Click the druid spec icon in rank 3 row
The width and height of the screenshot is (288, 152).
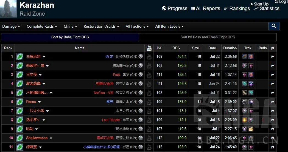click(x=20, y=75)
